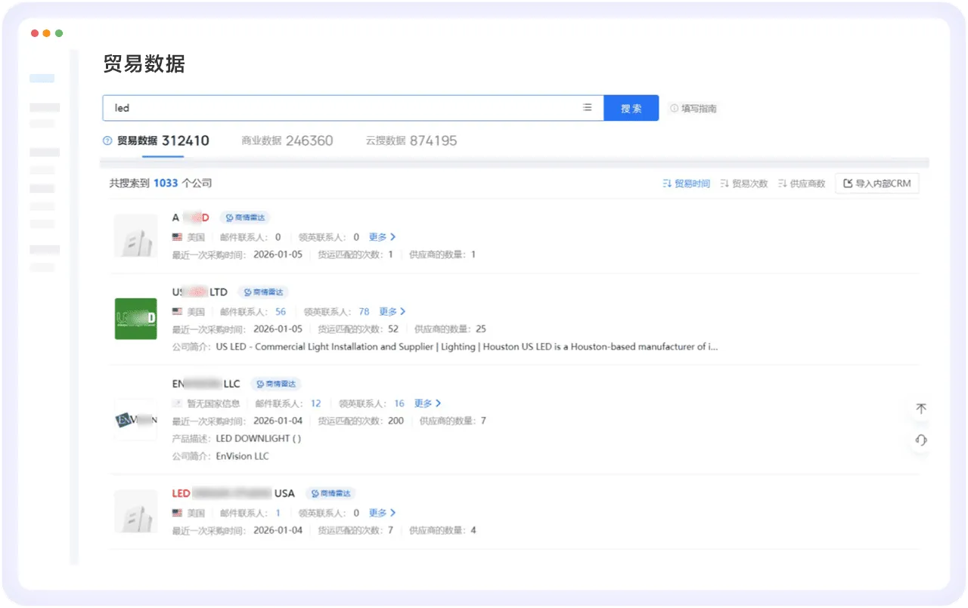
Task: Sort results by 贸易时间
Action: (x=687, y=184)
